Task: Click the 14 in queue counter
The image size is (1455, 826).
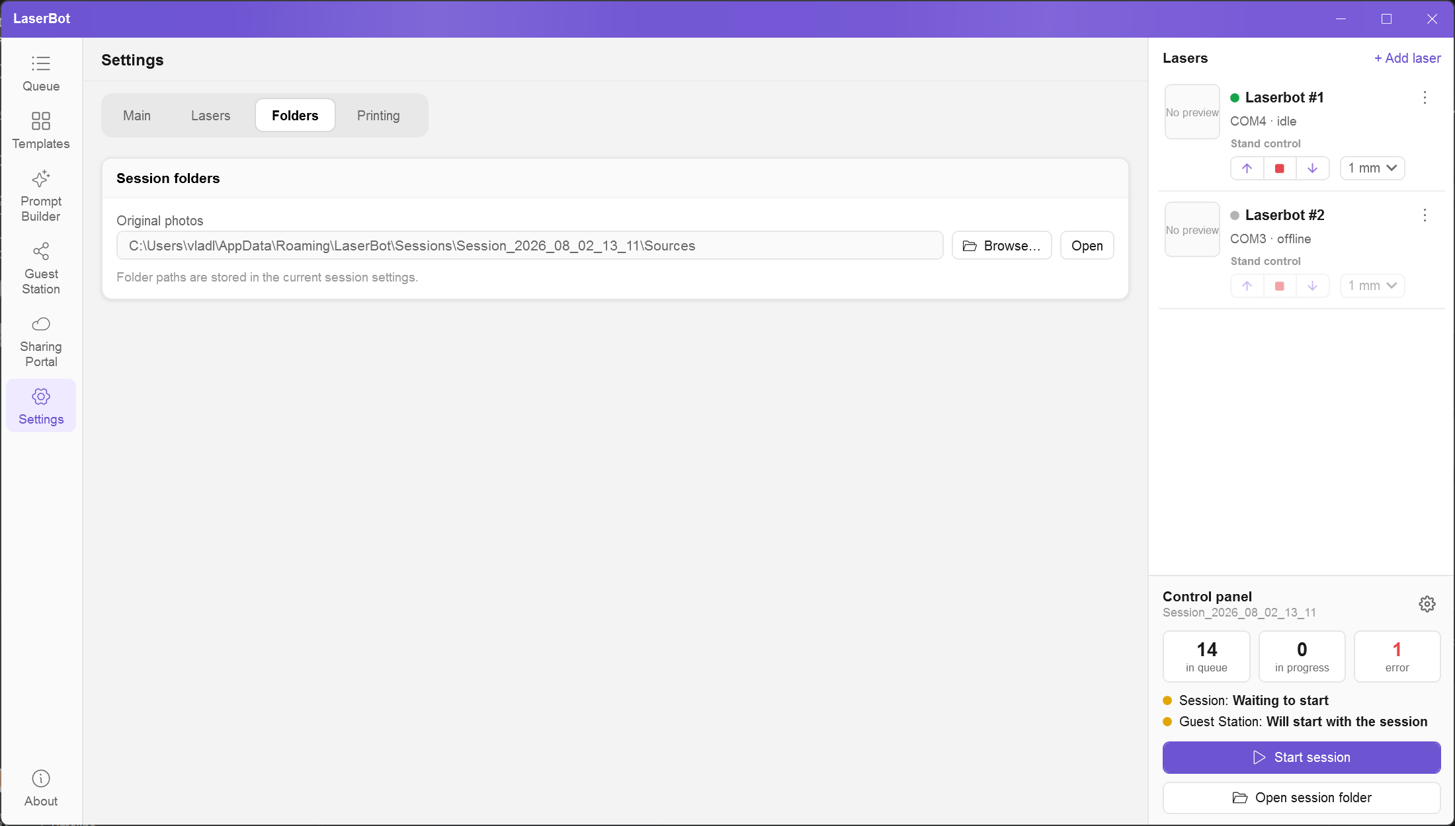Action: point(1207,657)
